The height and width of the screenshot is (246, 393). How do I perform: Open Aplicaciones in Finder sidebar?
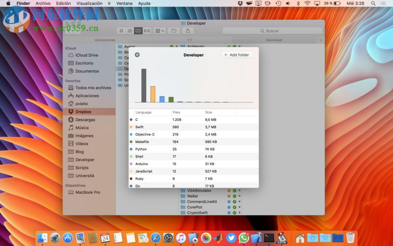87,95
